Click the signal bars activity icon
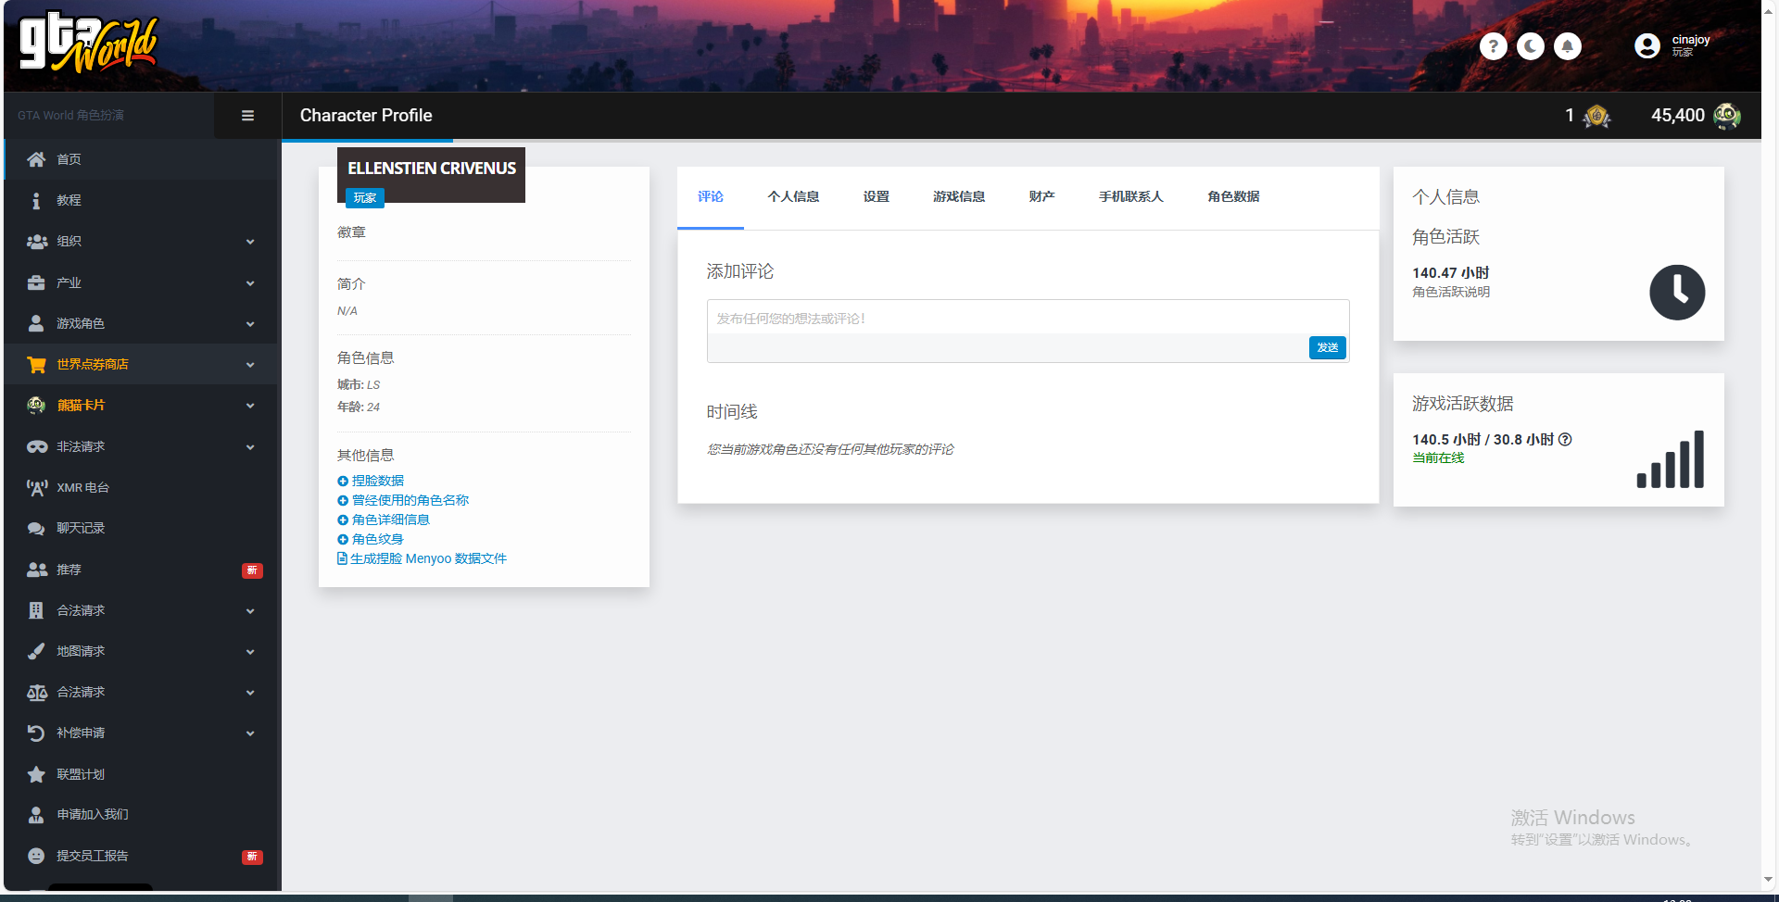This screenshot has width=1779, height=902. click(1671, 459)
